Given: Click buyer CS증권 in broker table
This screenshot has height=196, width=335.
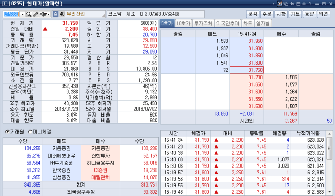Looking at the screenshot, I should pos(100,170).
